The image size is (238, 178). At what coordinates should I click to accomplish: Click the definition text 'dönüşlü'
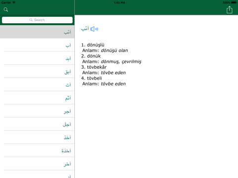[96, 45]
